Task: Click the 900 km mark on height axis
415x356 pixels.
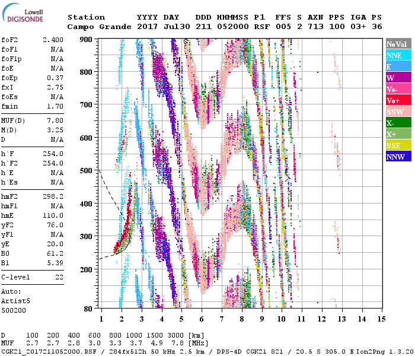Action: point(87,39)
